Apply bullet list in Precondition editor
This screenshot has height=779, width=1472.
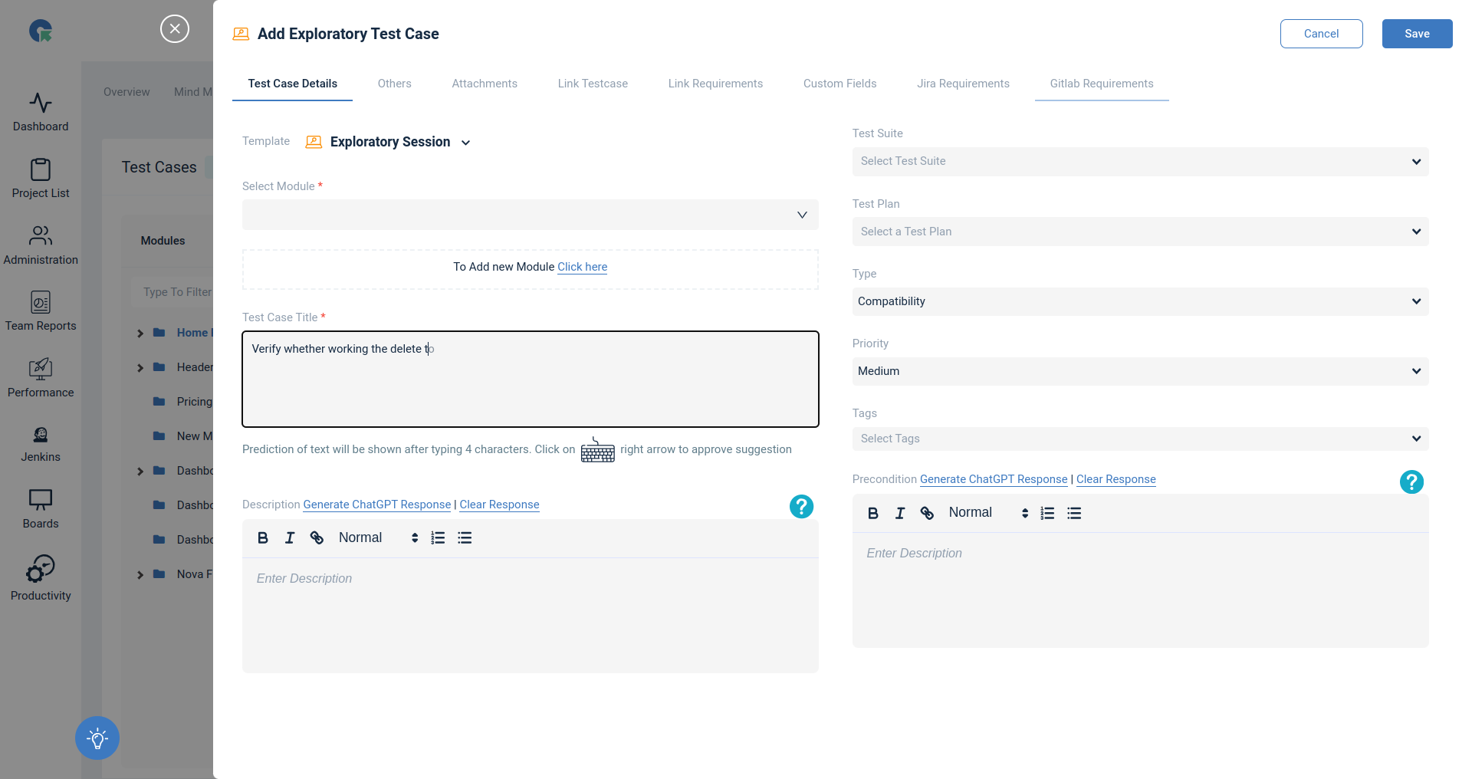click(1074, 514)
